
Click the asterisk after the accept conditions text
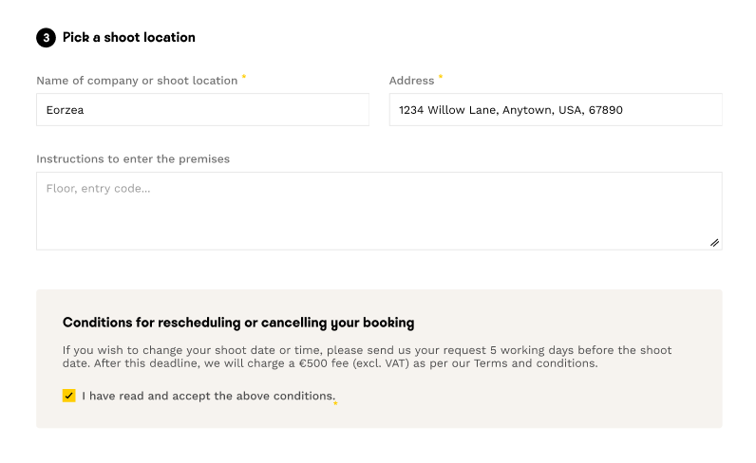click(x=335, y=402)
